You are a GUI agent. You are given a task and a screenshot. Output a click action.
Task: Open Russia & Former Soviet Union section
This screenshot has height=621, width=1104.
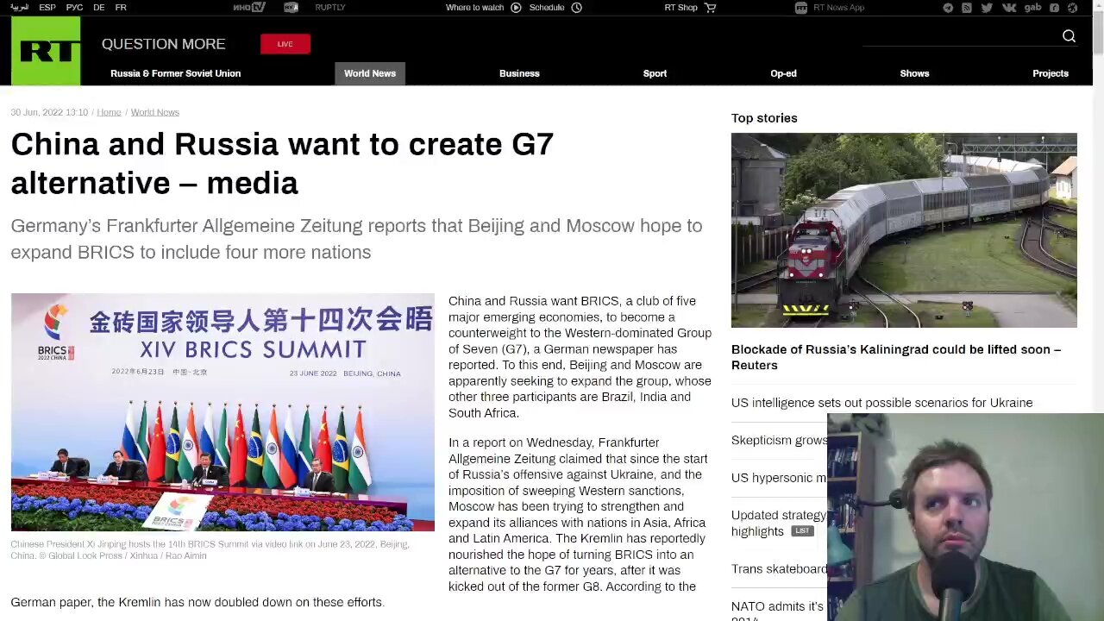point(175,73)
